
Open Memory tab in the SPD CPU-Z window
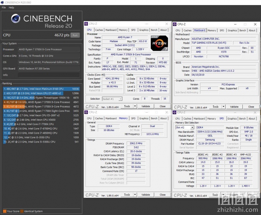click(212, 119)
